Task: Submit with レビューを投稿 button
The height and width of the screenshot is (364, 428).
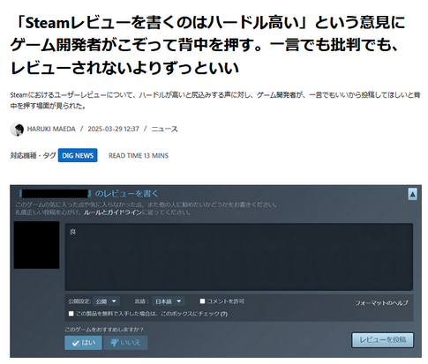Action: coord(383,340)
